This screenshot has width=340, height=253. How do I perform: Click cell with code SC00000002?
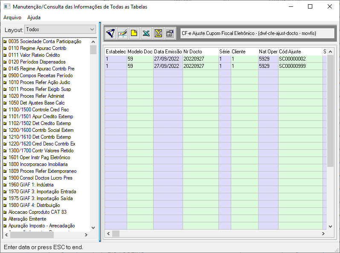coord(300,59)
